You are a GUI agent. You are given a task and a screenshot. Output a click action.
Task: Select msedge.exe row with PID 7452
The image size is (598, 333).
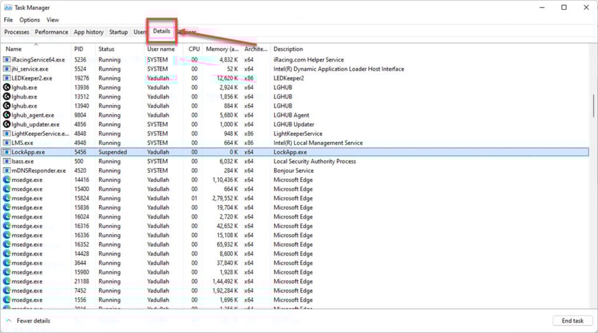click(x=295, y=291)
